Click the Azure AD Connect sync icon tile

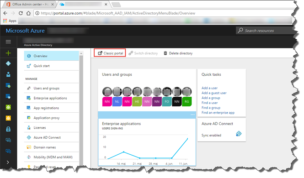(x=239, y=133)
